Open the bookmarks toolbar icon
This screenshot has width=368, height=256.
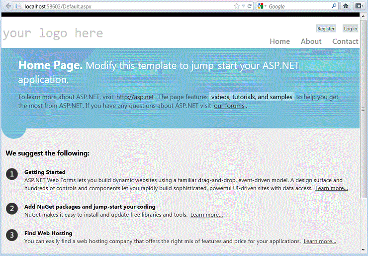[x=359, y=6]
